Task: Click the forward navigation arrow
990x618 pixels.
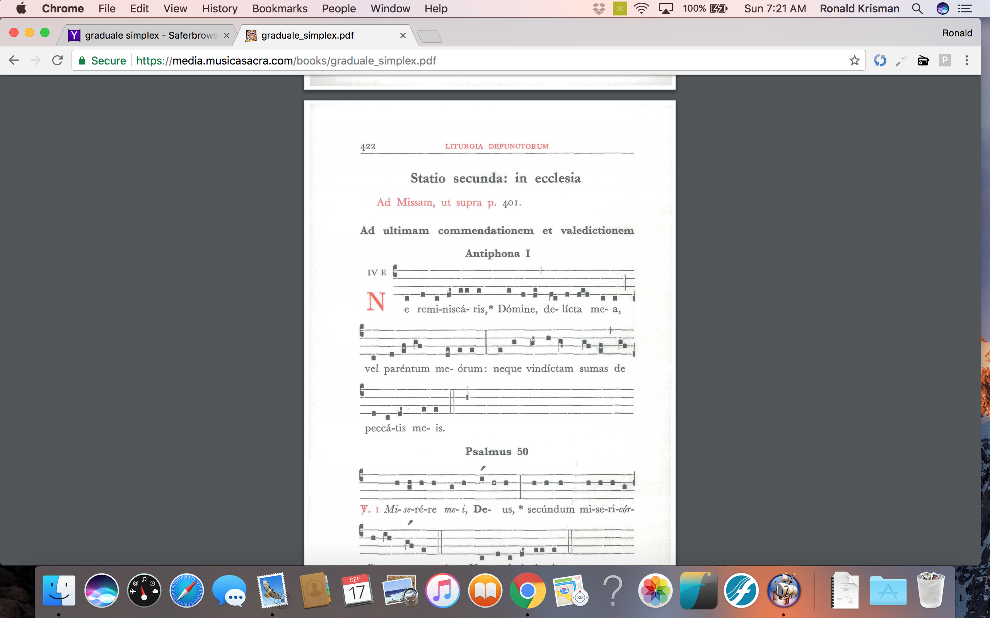Action: (36, 61)
